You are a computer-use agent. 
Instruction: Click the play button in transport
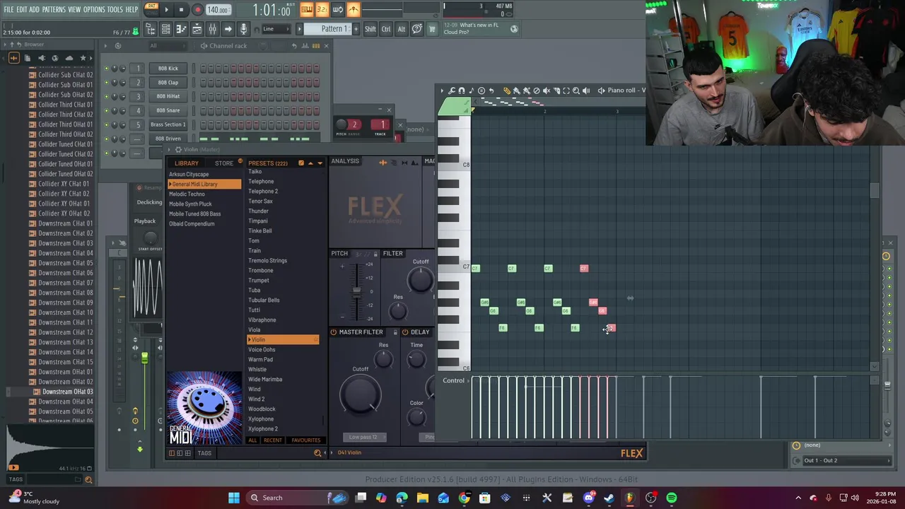point(166,10)
